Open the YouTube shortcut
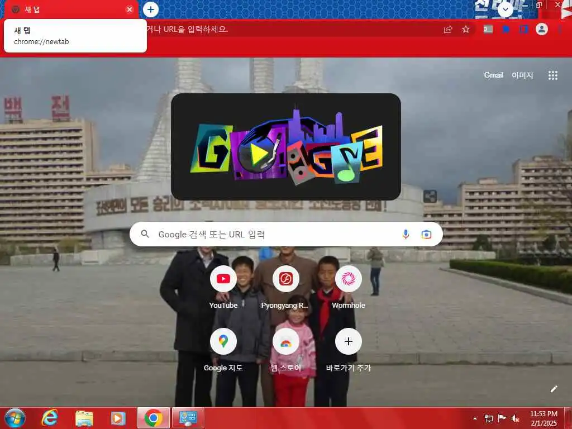Viewport: 572px width, 429px height. [223, 288]
